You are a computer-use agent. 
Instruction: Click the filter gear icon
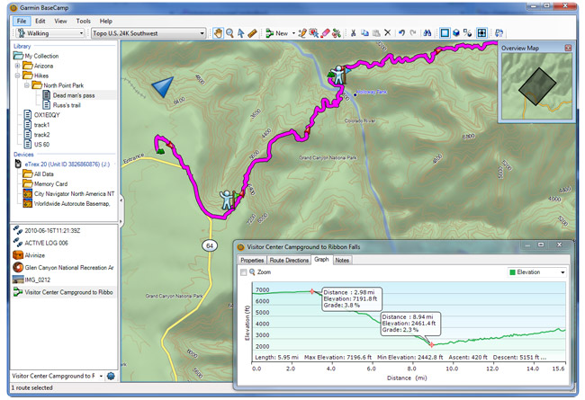(111, 376)
